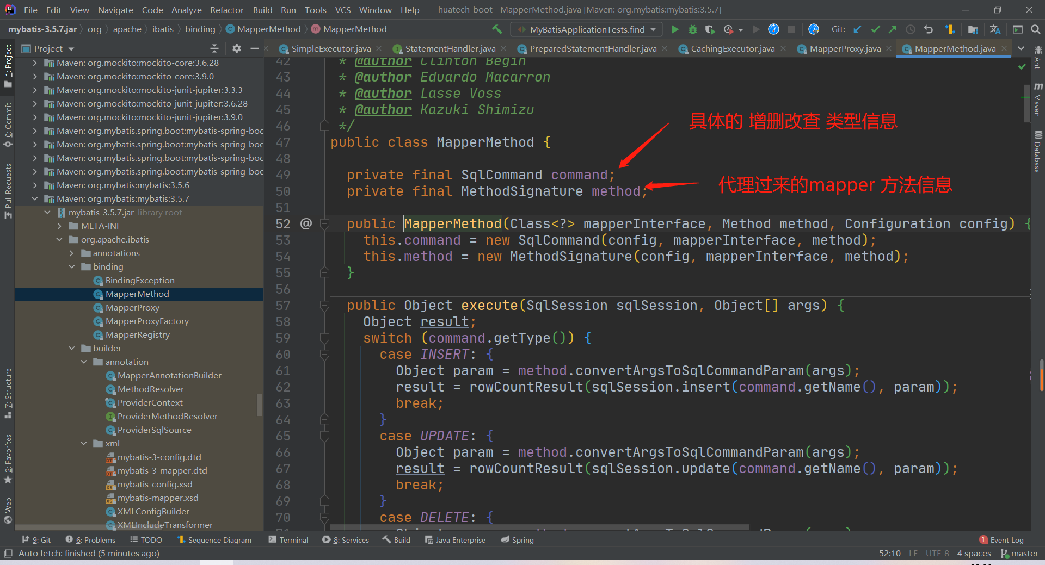Expand the META-INF folder
The width and height of the screenshot is (1045, 565).
click(59, 226)
